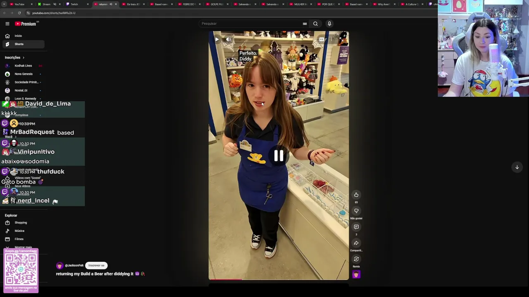Screen dimensions: 529x297
Task: Mute audio icon on the returning tab
Action: (x=110, y=4)
